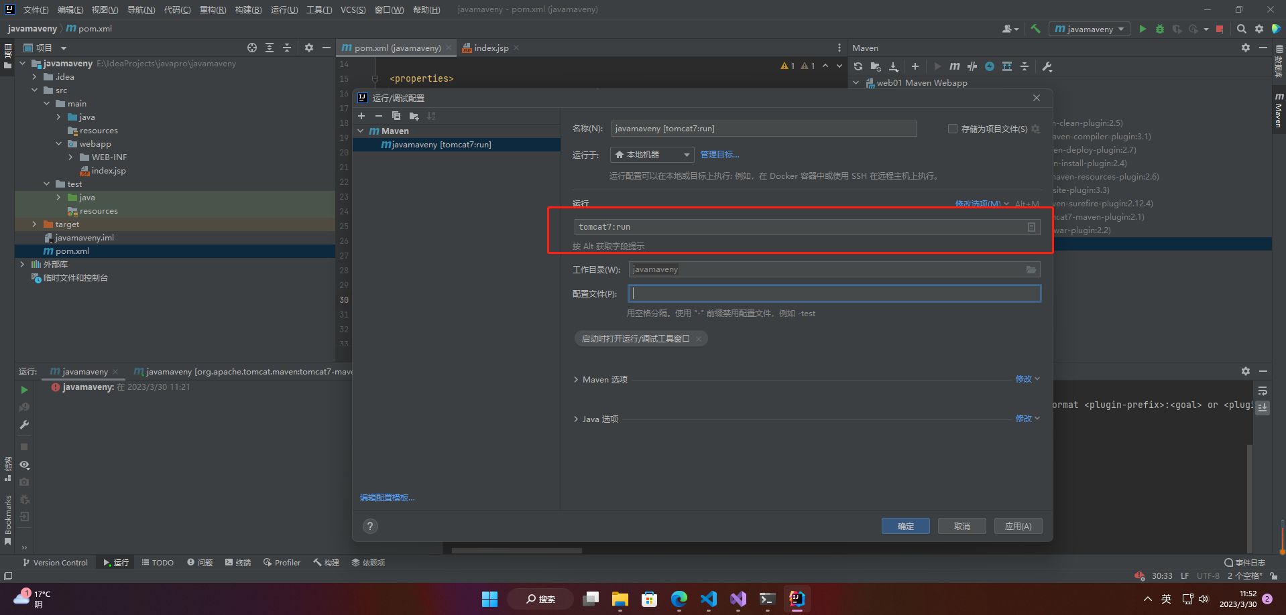1286x615 pixels.
Task: Start debugging with the green bug icon
Action: pos(1160,29)
